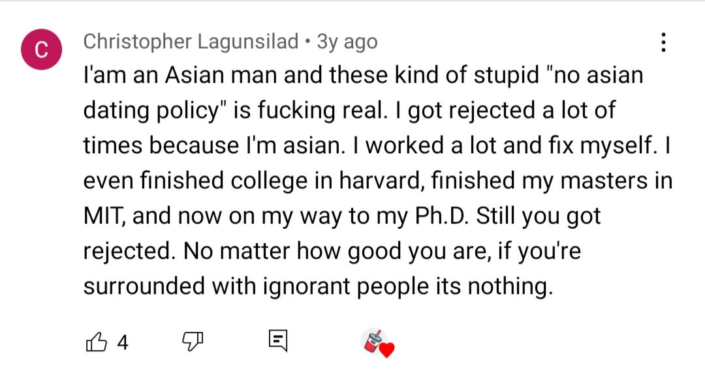Click the phrase "Still you got" in the comment
The height and width of the screenshot is (382, 705).
(539, 216)
